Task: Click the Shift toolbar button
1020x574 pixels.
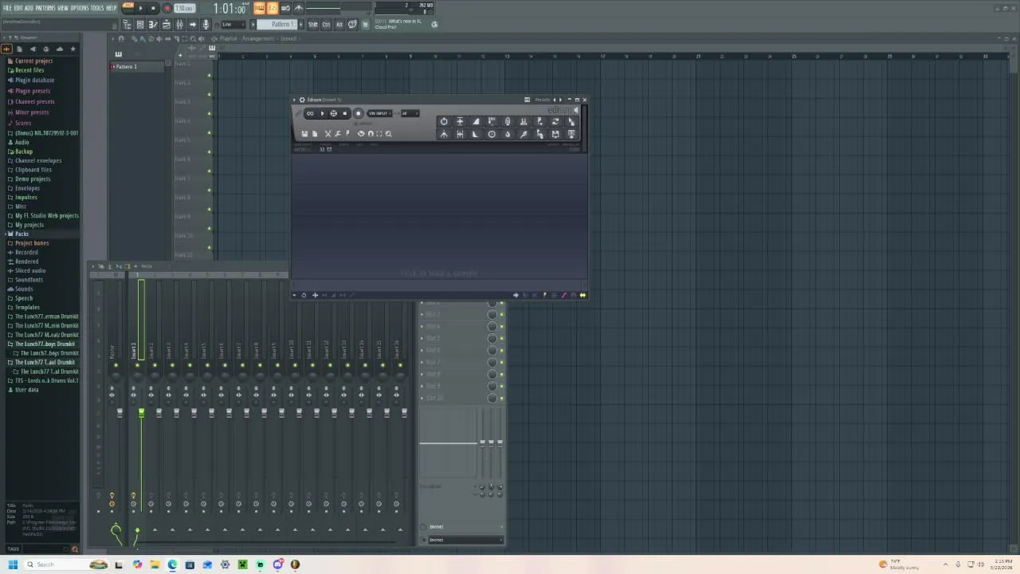Action: pos(313,25)
